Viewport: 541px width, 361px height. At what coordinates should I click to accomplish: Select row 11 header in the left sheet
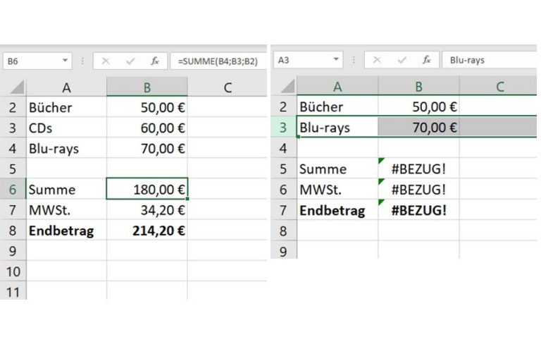pyautogui.click(x=13, y=292)
